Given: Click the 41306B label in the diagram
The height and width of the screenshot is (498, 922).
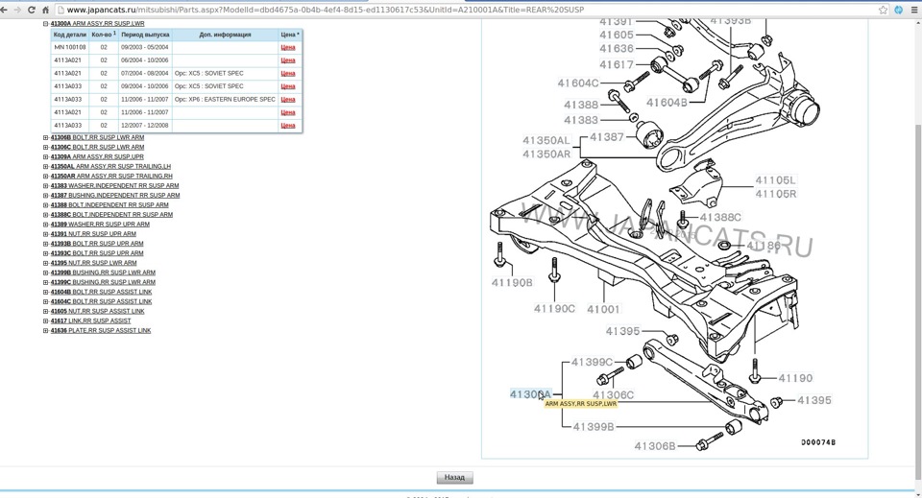Looking at the screenshot, I should 655,446.
